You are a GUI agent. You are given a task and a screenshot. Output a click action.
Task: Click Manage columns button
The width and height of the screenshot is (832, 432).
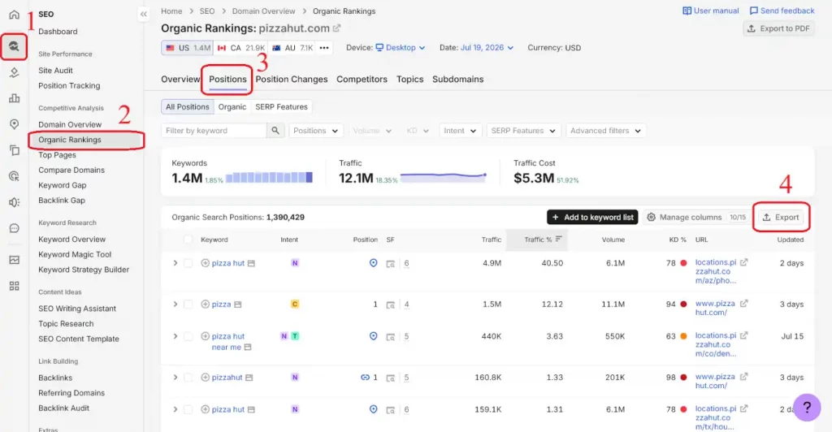[696, 218]
